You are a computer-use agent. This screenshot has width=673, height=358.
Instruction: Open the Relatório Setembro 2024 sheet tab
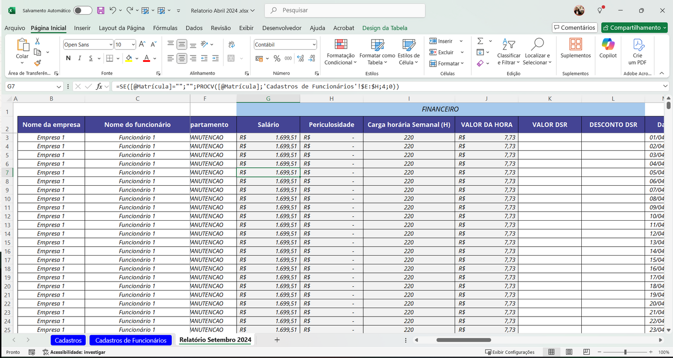pyautogui.click(x=215, y=340)
